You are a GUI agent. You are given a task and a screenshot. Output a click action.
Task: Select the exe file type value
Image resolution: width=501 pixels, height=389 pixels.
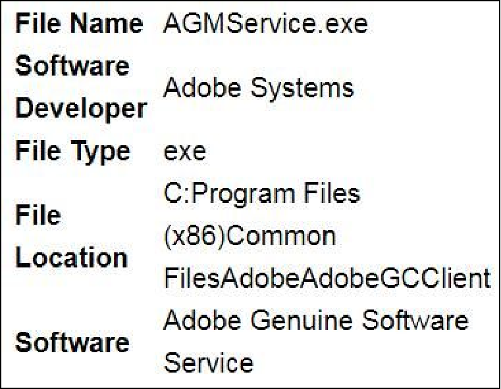click(x=185, y=152)
